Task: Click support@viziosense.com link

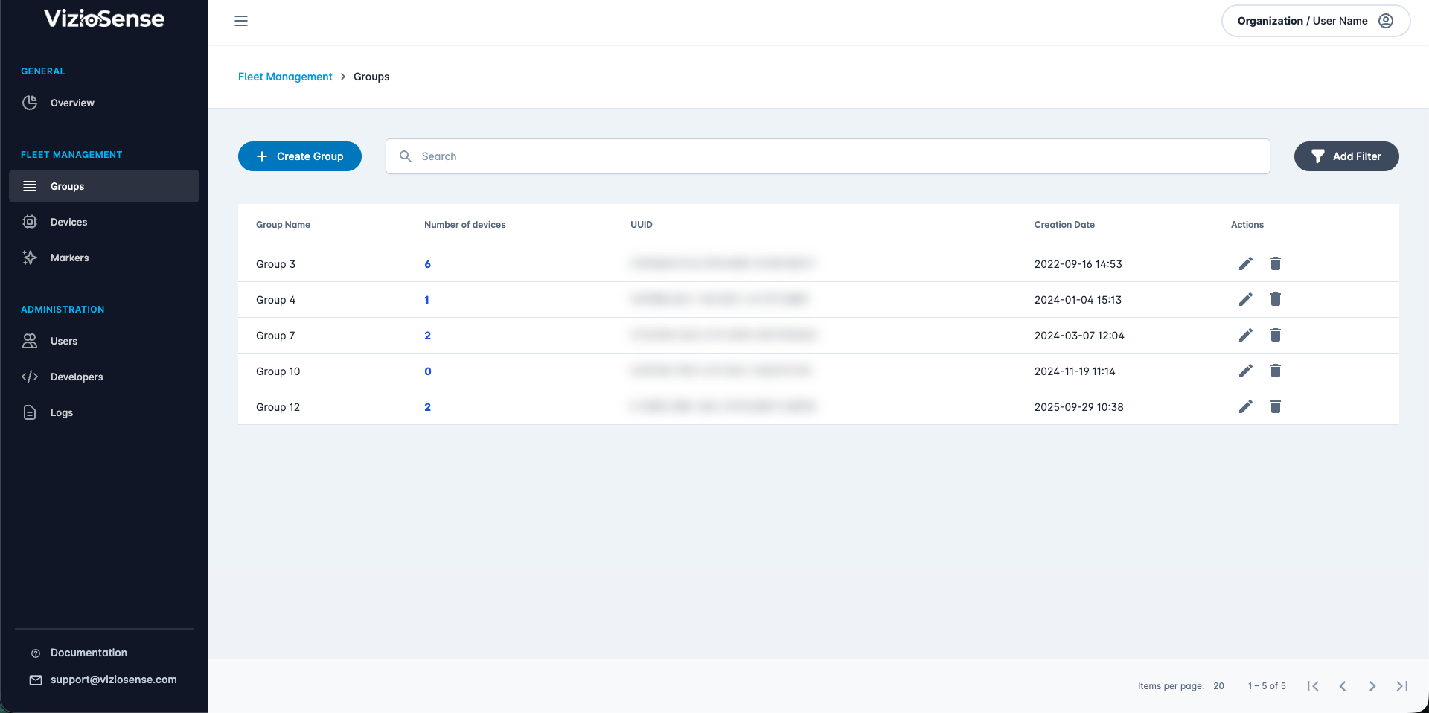Action: pyautogui.click(x=114, y=680)
